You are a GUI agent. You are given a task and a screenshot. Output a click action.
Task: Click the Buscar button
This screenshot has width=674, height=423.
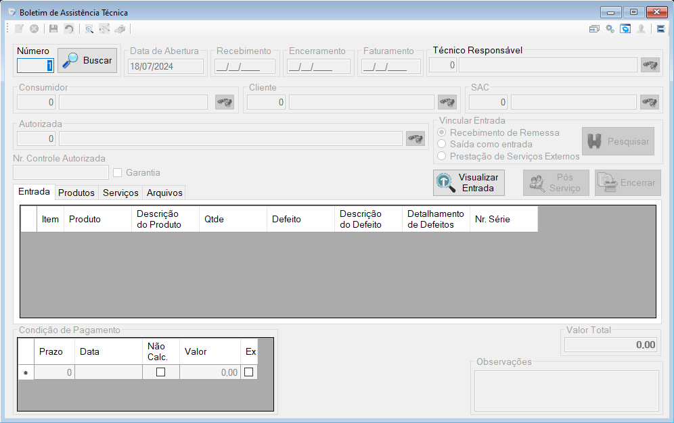tap(87, 61)
